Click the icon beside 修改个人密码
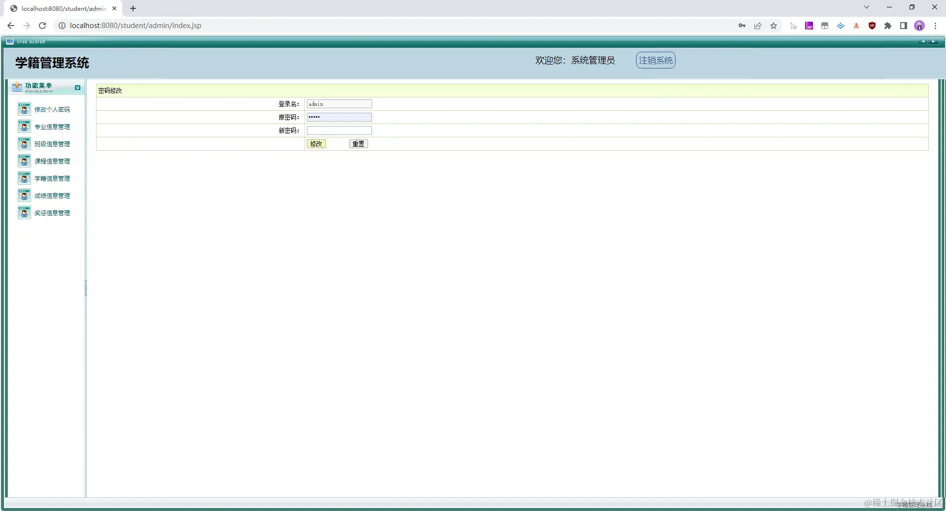The height and width of the screenshot is (511, 946). point(24,109)
